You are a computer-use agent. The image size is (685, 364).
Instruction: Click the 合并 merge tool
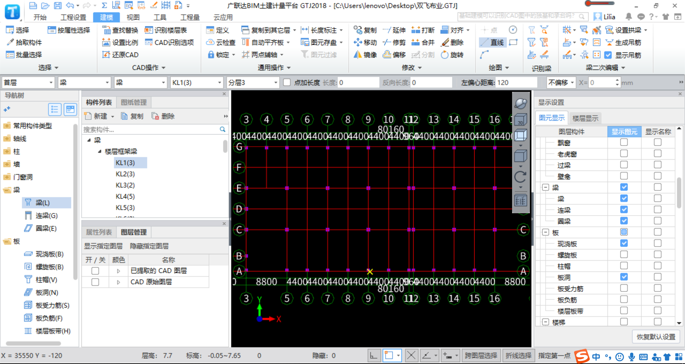pyautogui.click(x=423, y=42)
